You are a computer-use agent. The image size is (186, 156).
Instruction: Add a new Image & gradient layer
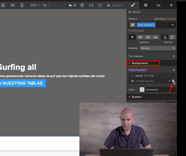click(x=174, y=70)
